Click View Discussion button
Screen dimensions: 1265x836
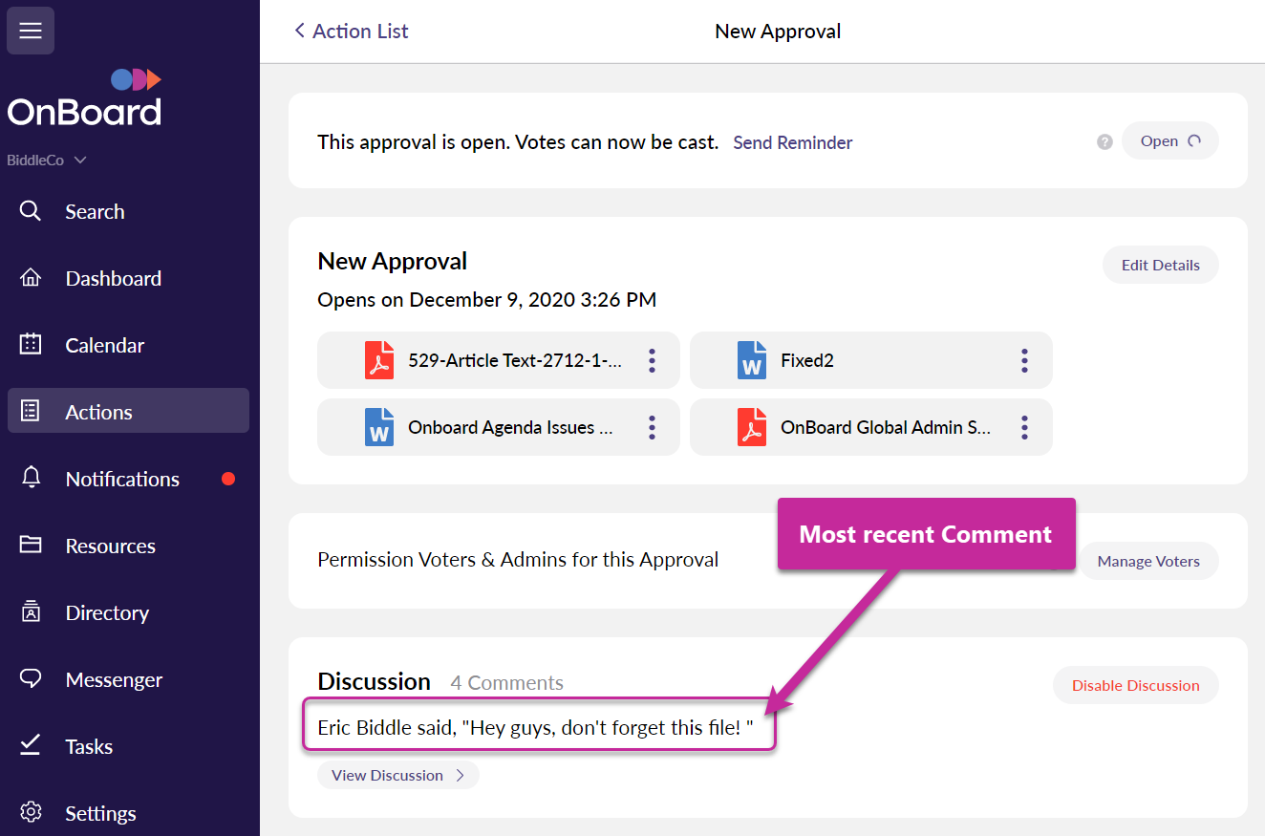coord(397,775)
